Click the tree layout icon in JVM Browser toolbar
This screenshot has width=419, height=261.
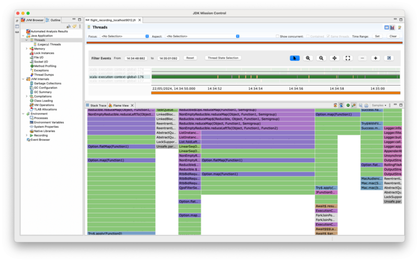tap(69, 26)
